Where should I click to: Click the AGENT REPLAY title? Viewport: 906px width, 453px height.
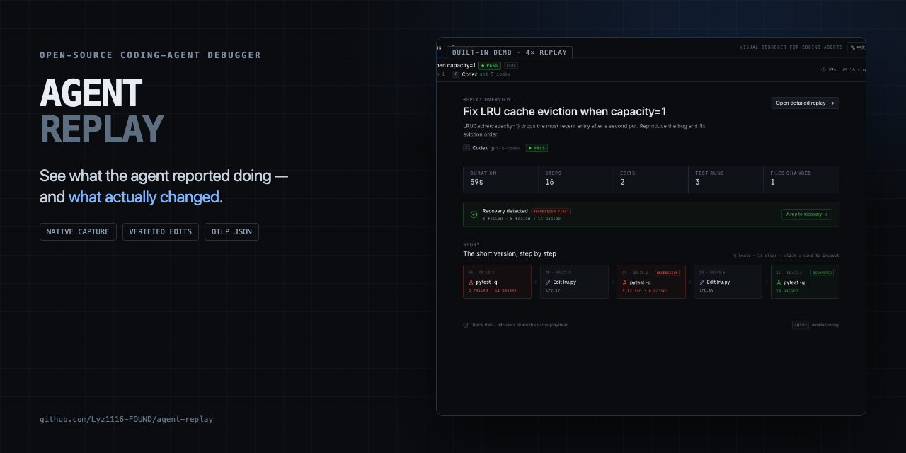(x=102, y=111)
